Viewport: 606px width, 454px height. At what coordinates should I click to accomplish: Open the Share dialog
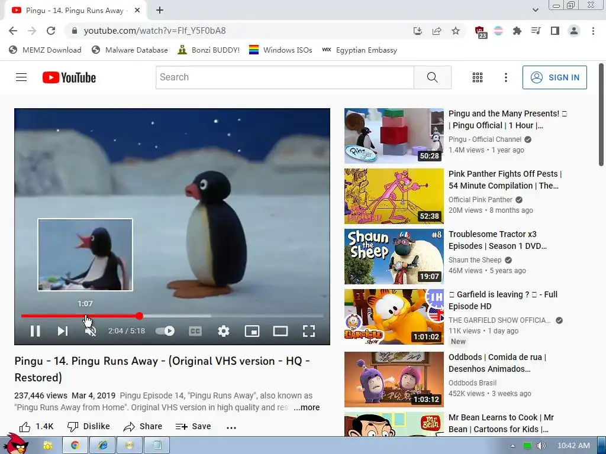click(143, 427)
